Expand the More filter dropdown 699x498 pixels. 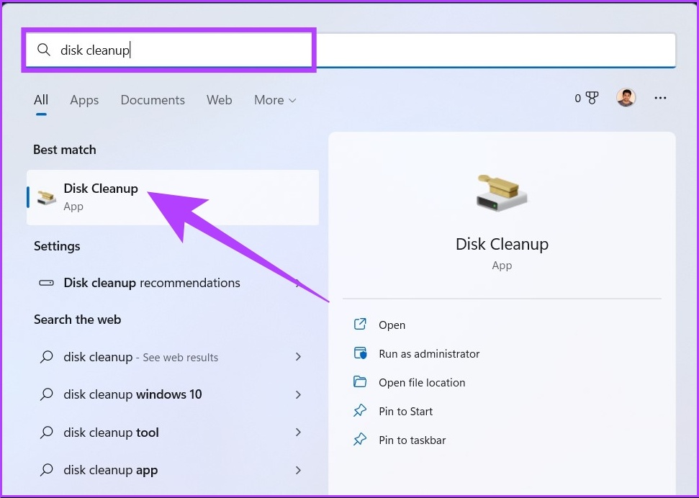point(275,100)
